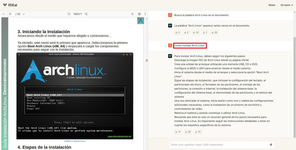Click the answer line 'Reinicia el sistema y podrás comenzar'
This screenshot has width=296, height=150.
tap(210, 113)
